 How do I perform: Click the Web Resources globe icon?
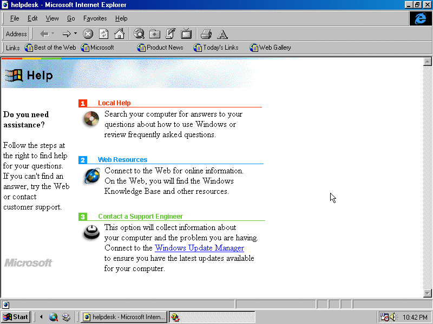coord(92,176)
